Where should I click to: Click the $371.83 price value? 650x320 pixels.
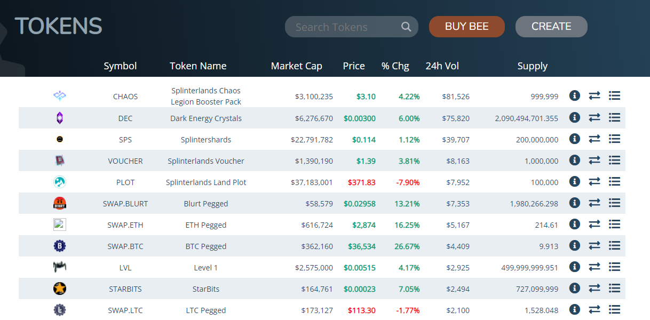click(362, 182)
